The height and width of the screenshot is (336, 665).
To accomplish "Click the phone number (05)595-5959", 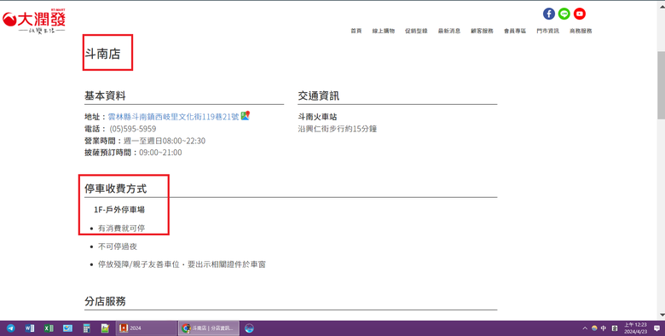I will (133, 129).
